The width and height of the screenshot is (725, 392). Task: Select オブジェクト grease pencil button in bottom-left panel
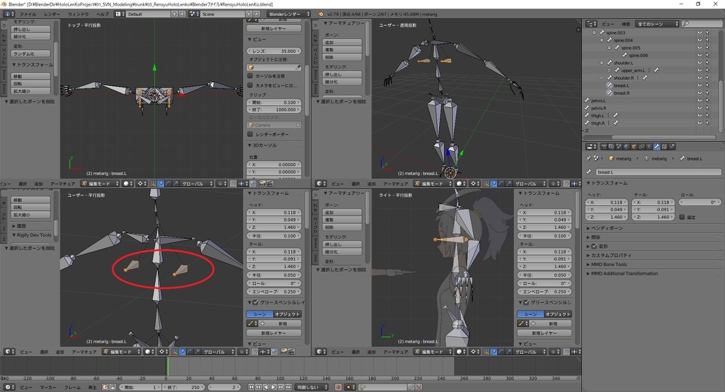(287, 314)
